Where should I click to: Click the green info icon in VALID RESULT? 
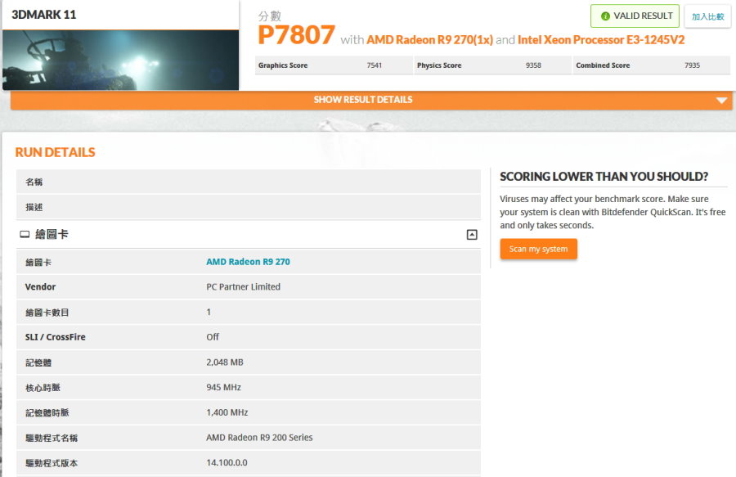click(x=605, y=16)
